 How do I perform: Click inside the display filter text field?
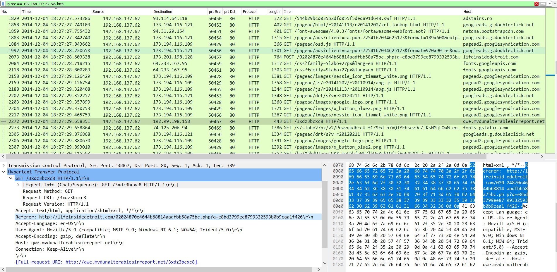(x=269, y=4)
